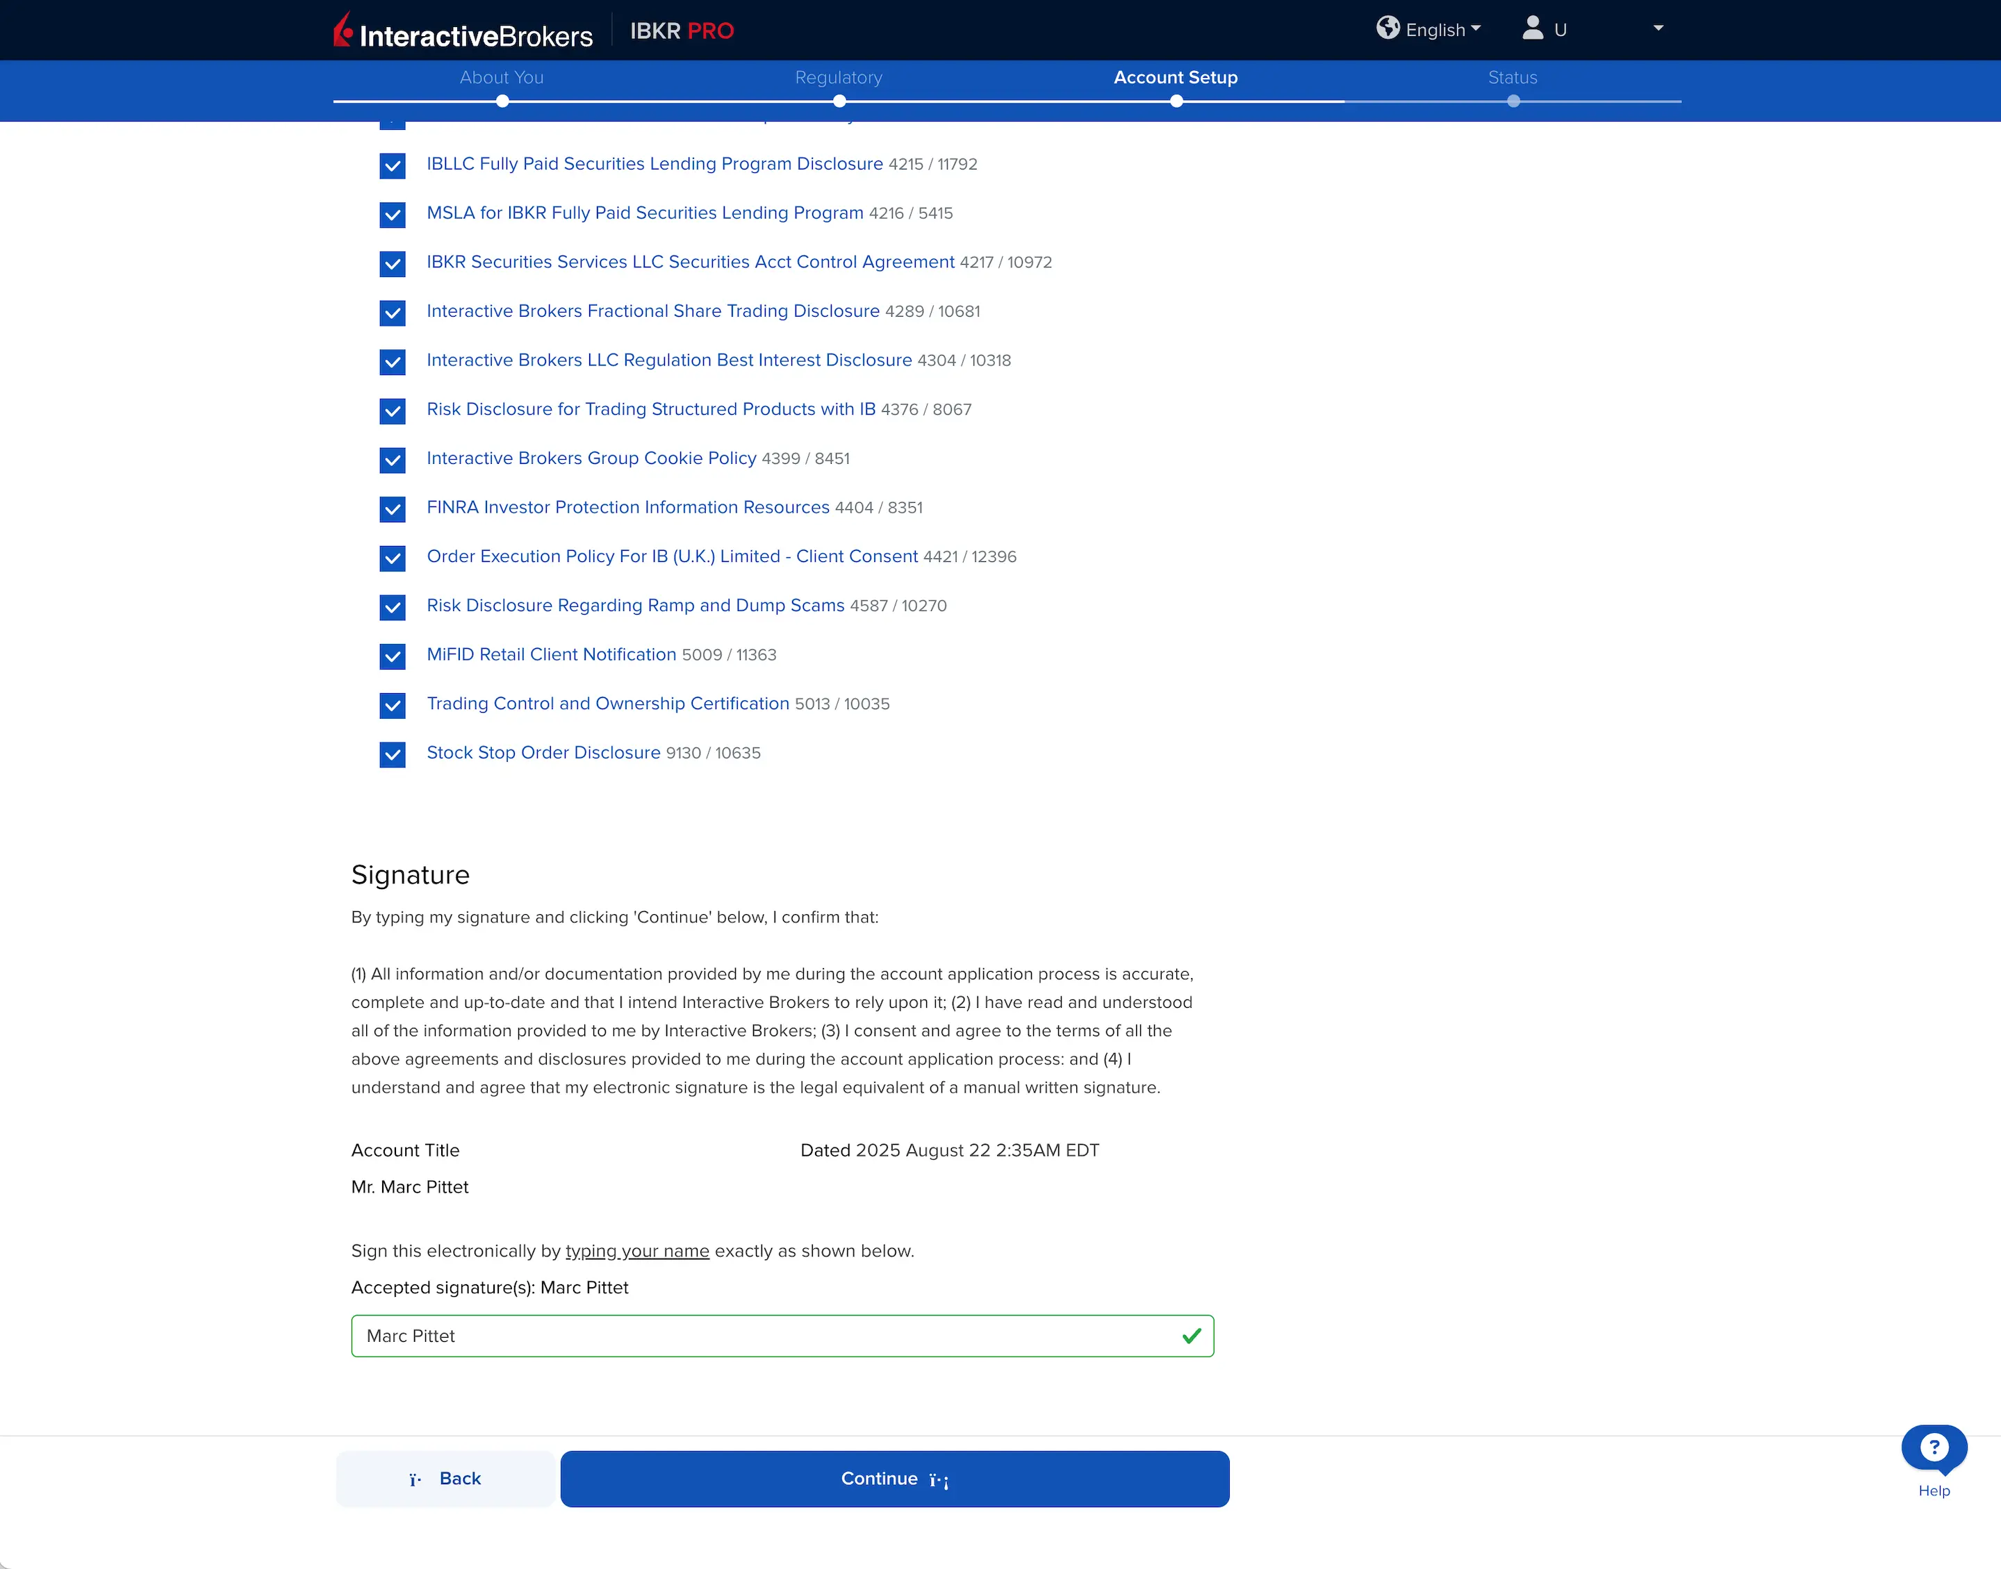Uncheck the MiFID Retail Client Notification checkbox
The image size is (2001, 1569).
(x=393, y=656)
